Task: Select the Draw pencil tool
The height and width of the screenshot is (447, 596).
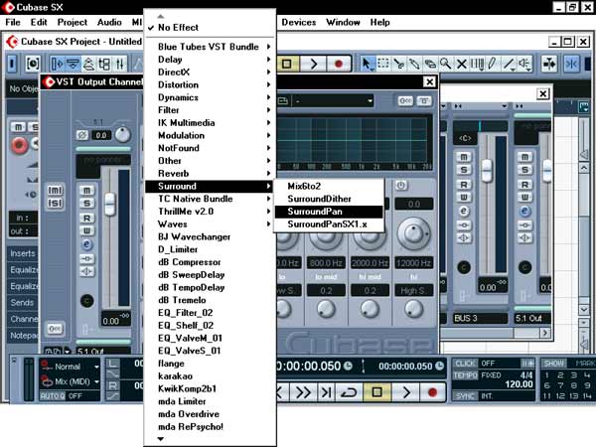Action: [x=492, y=64]
